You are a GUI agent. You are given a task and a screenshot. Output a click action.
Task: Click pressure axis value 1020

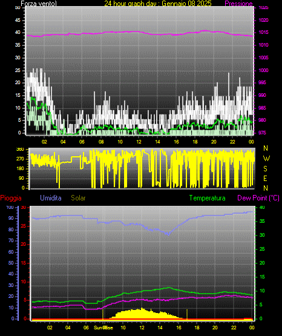pos(263,20)
